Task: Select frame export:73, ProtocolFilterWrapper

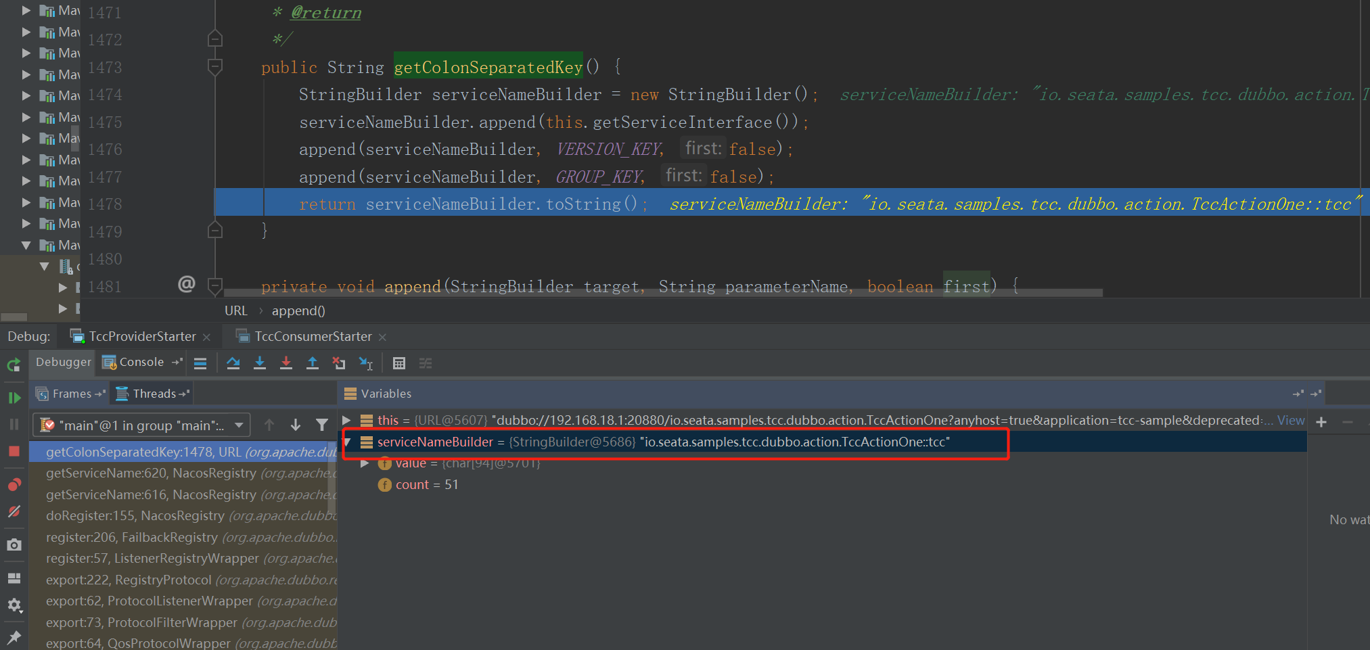Action: pyautogui.click(x=183, y=623)
